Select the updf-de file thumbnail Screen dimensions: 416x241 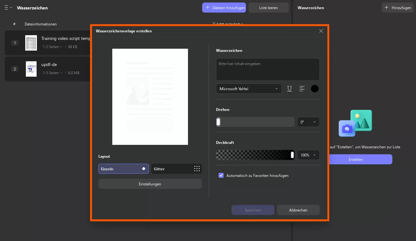pos(31,69)
